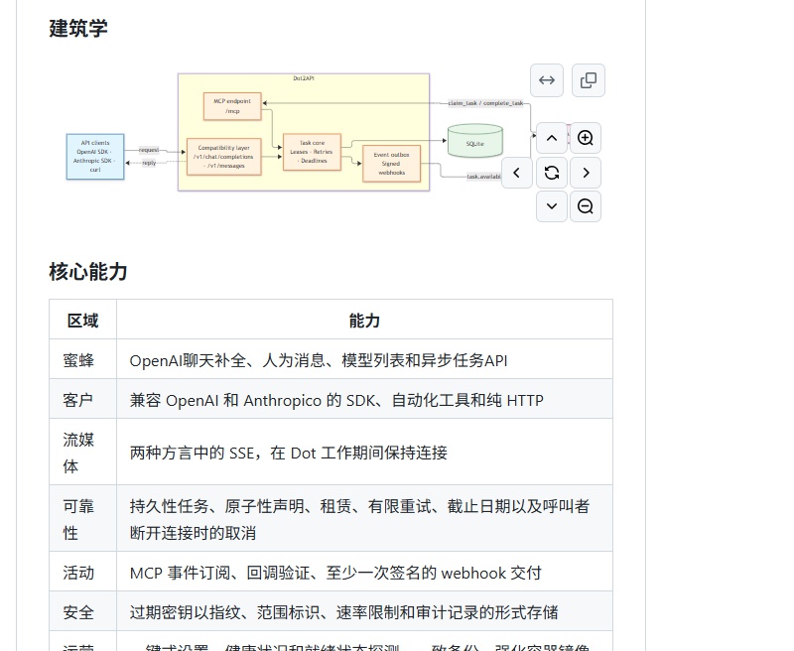794x651 pixels.
Task: Pan the diagram up
Action: pos(552,138)
